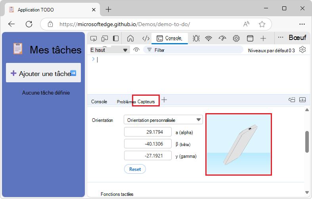Image resolution: width=312 pixels, height=199 pixels.
Task: Click the device orientation preview
Action: tap(239, 144)
